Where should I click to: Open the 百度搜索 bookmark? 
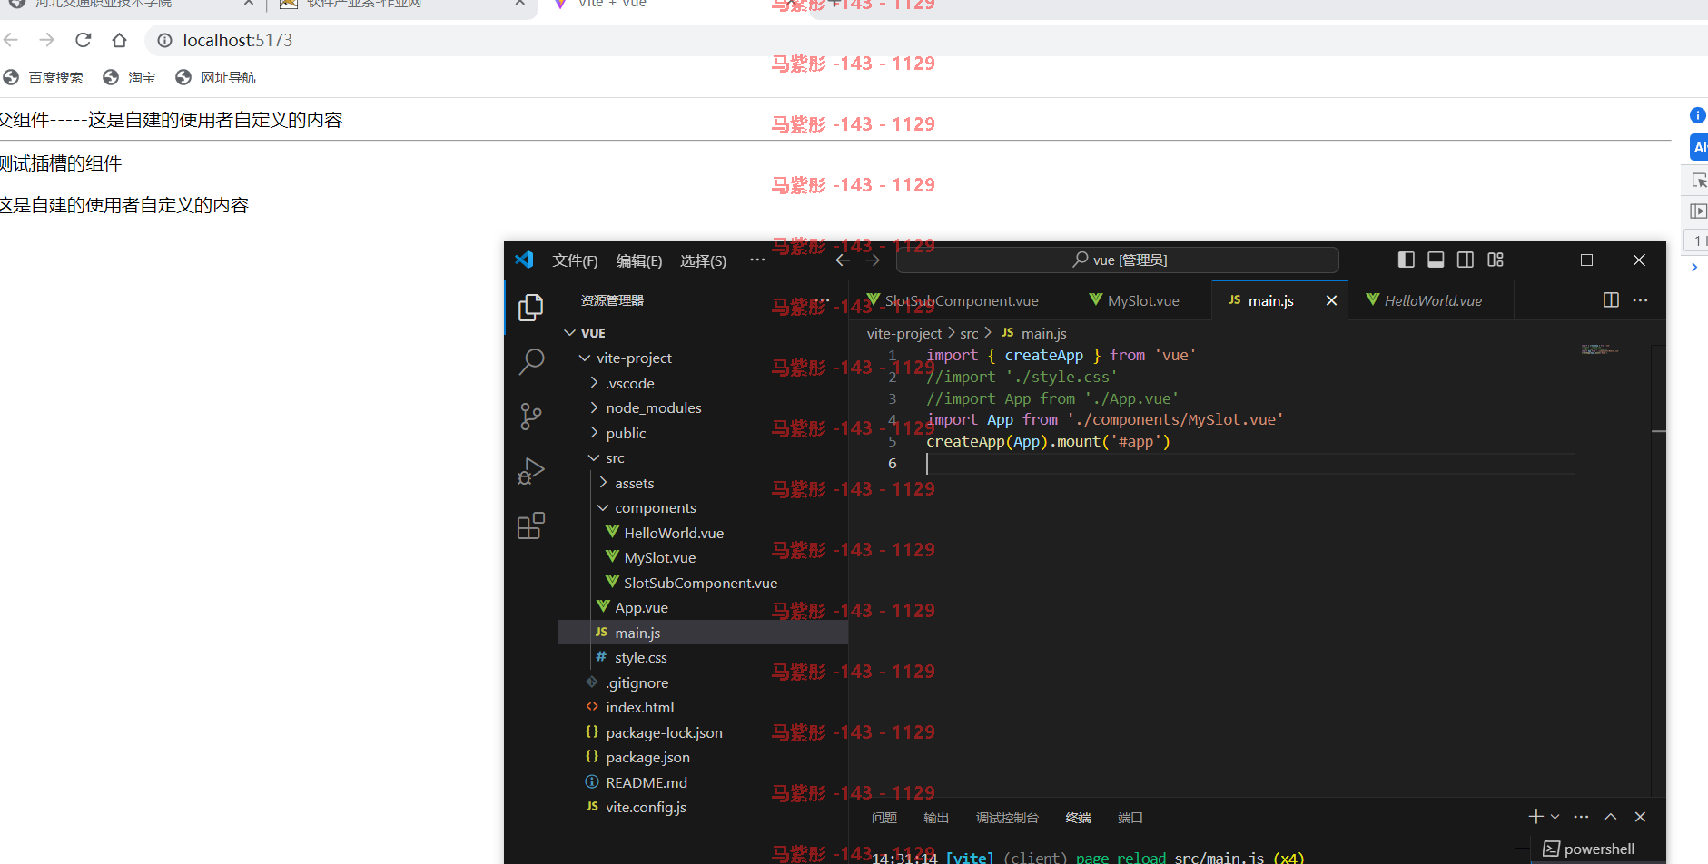coord(43,78)
